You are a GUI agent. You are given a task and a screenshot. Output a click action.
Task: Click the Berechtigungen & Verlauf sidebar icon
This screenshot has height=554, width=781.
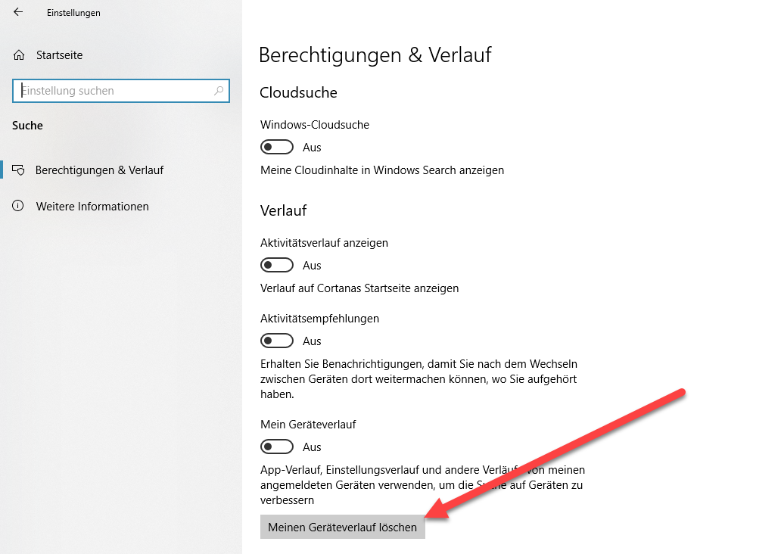18,170
